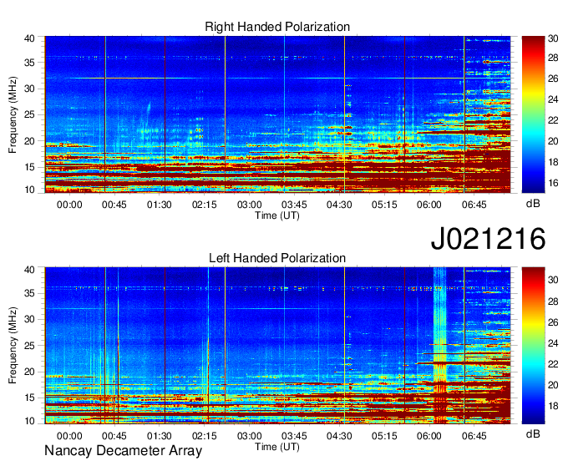The width and height of the screenshot is (568, 461).
Task: Click 03:45 time tick under Left Handed plot
Action: (294, 436)
